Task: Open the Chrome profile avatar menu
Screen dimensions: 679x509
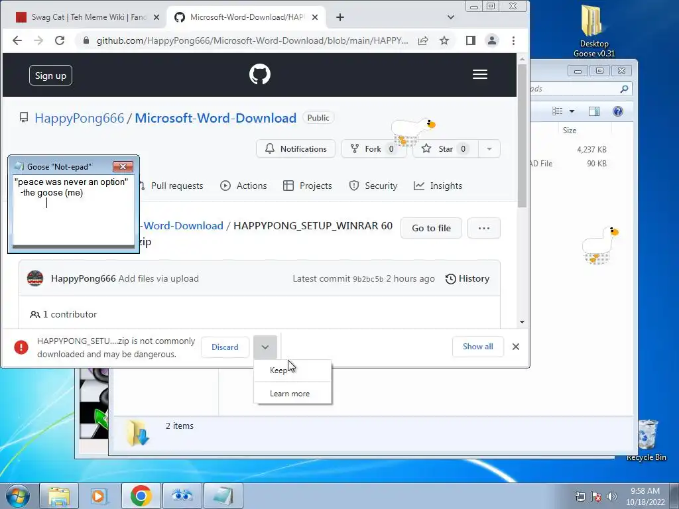Action: [492, 40]
